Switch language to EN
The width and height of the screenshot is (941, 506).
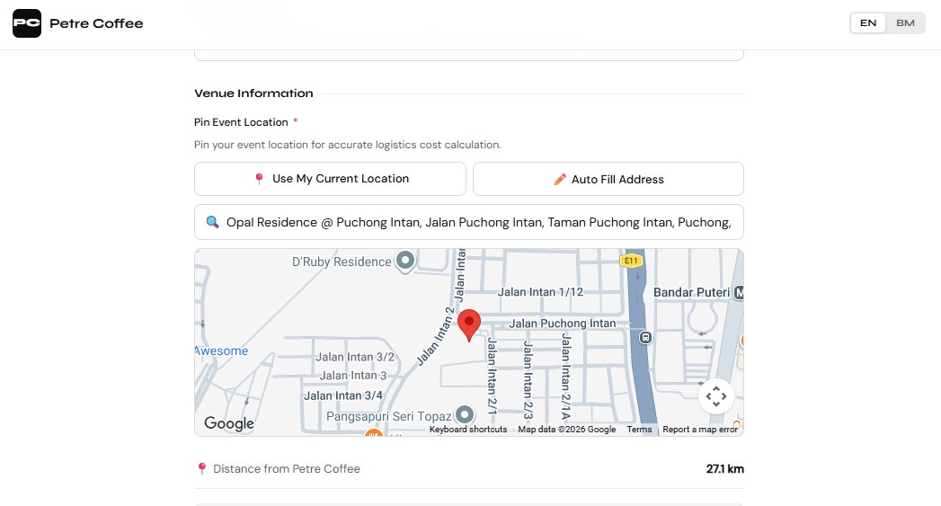(868, 22)
